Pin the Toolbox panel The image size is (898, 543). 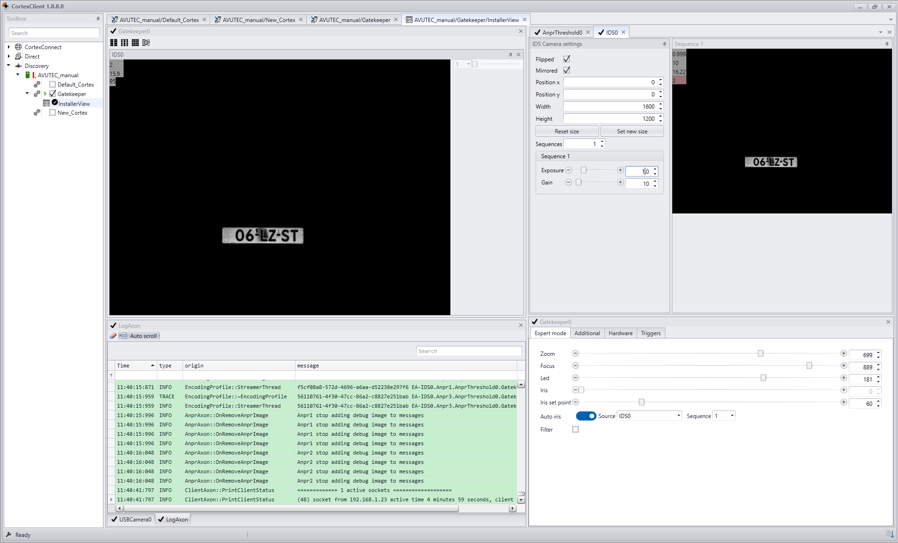(x=98, y=19)
